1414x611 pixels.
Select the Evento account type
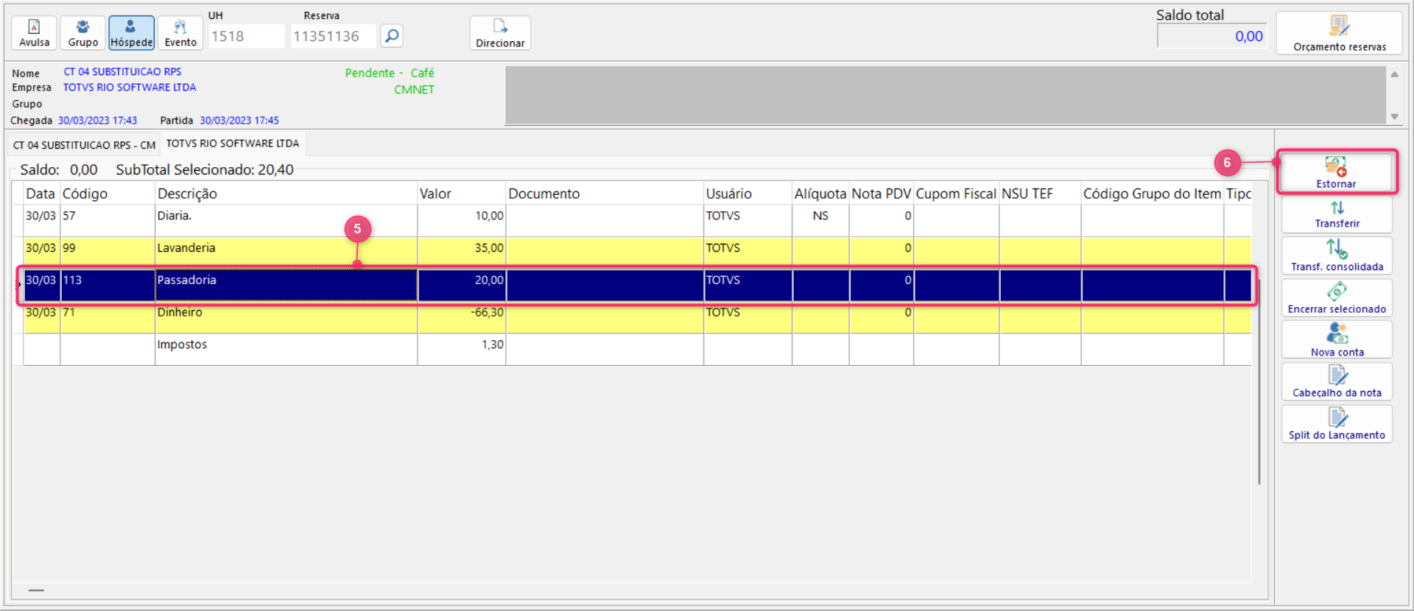coord(180,33)
